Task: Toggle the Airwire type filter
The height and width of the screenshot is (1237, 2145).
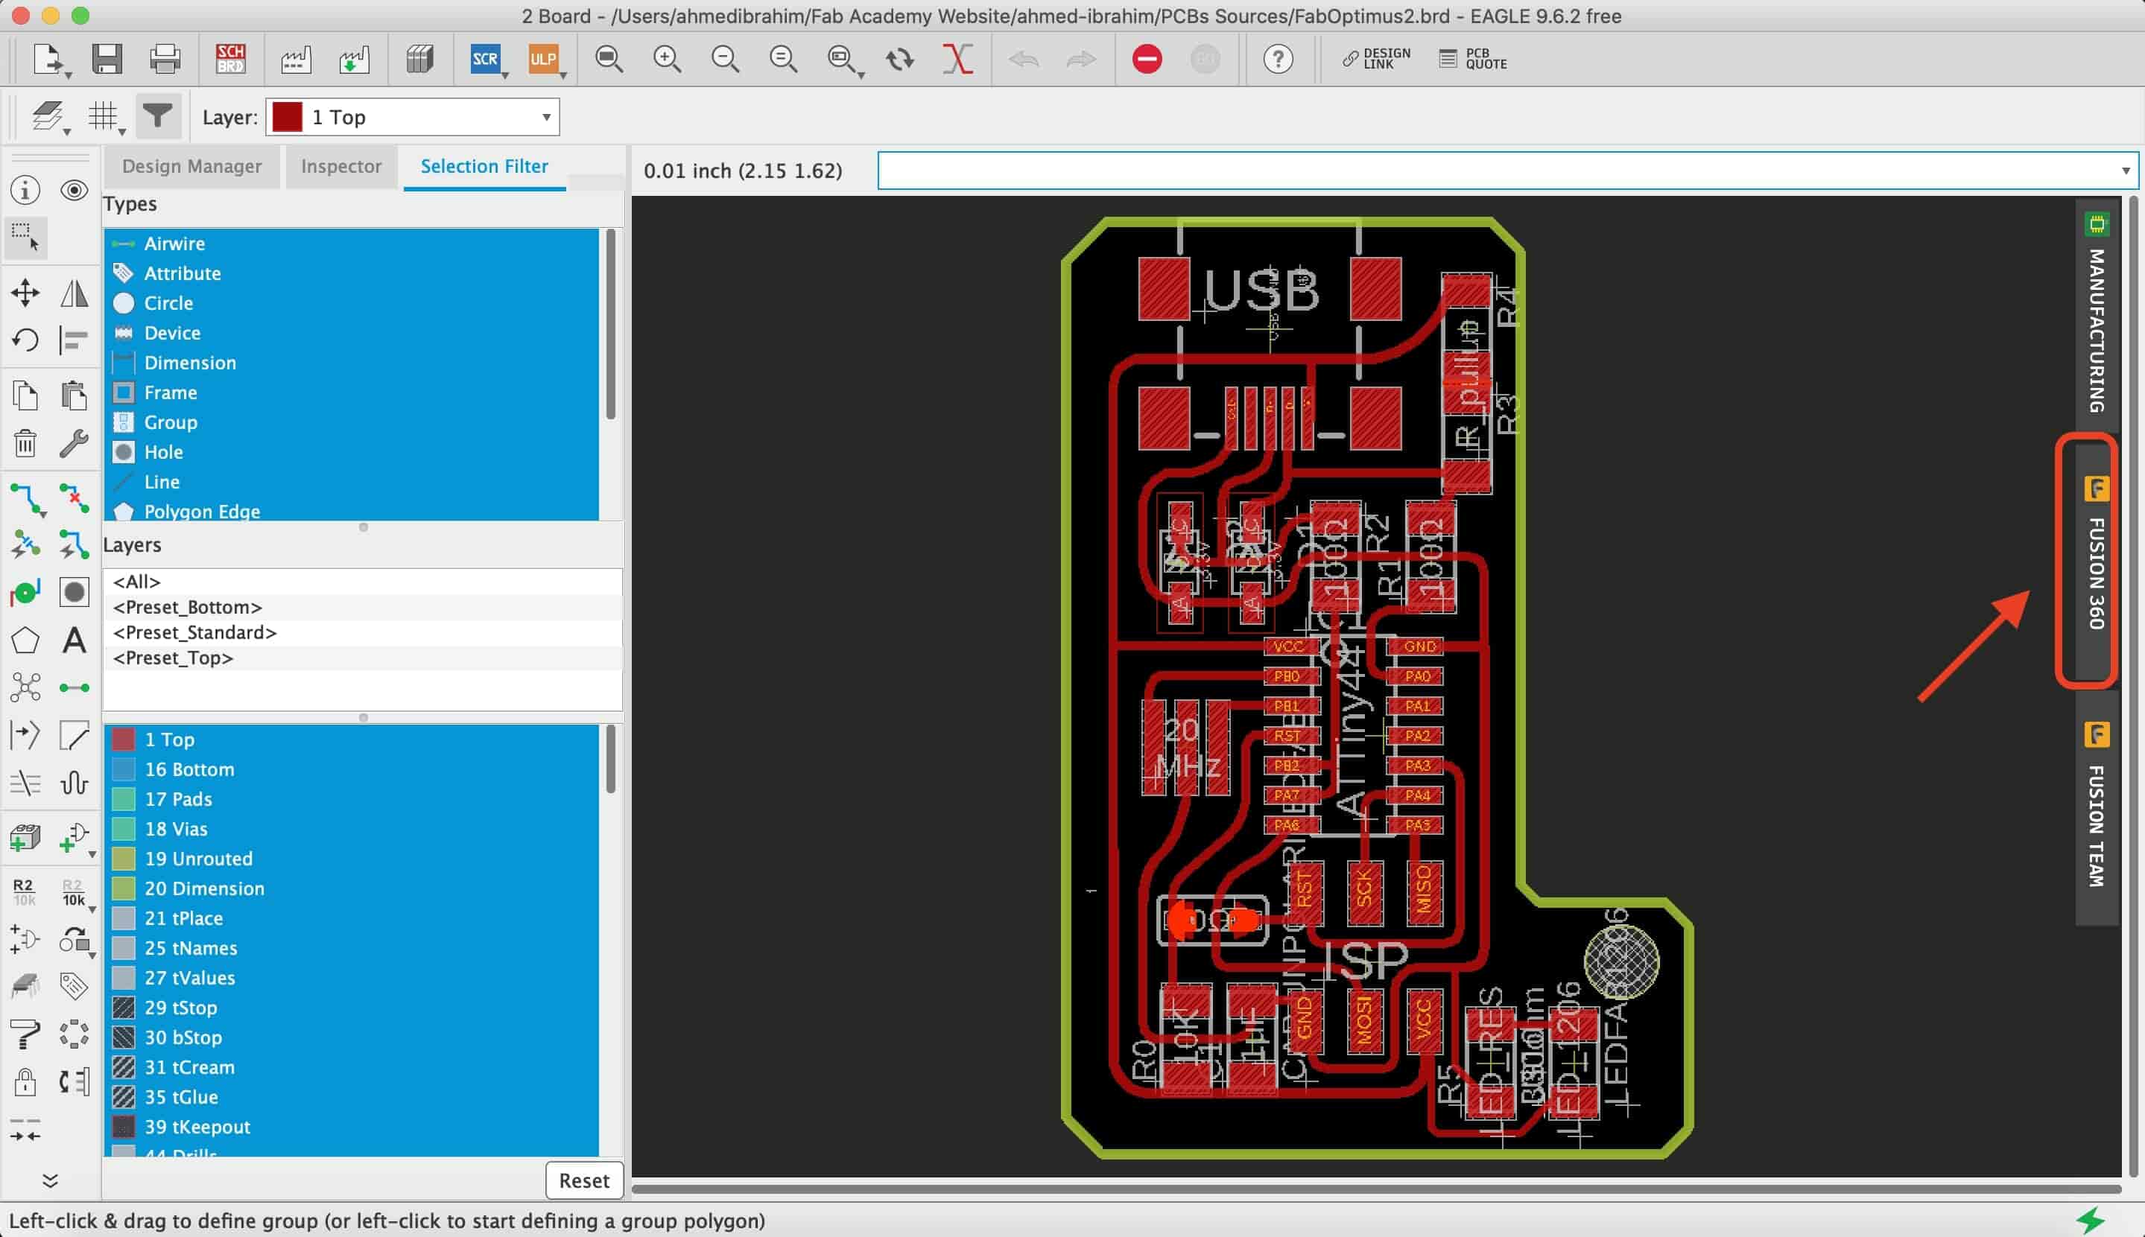Action: pyautogui.click(x=351, y=243)
